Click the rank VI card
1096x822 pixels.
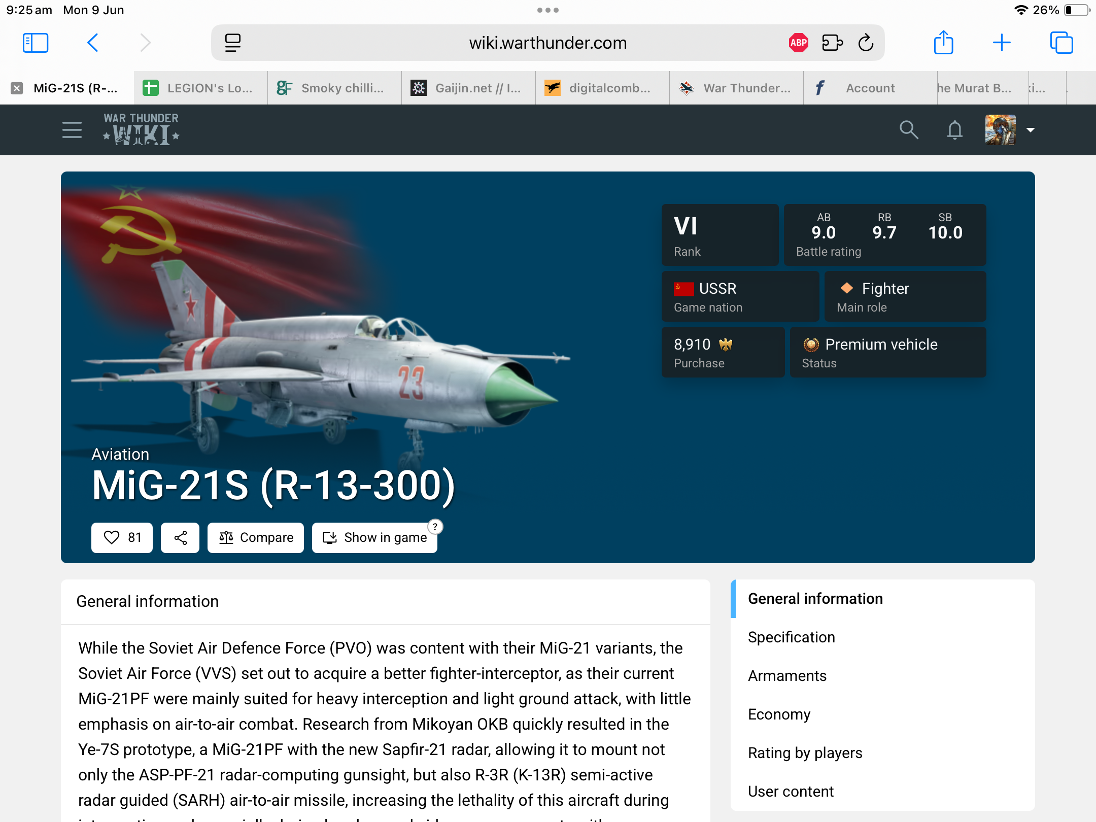(x=720, y=235)
